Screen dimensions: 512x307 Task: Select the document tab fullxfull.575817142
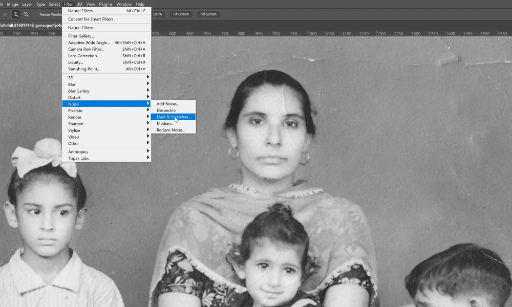(31, 26)
